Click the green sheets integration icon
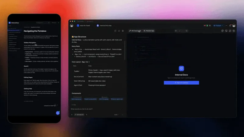The image size is (244, 137). [207, 26]
